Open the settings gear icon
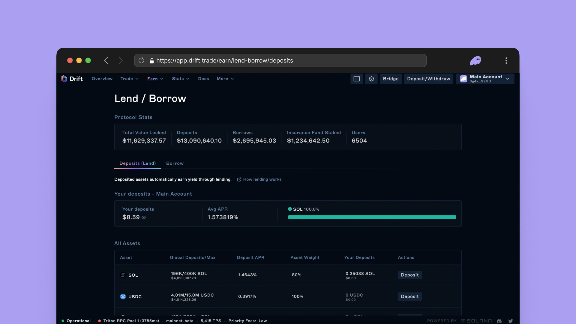This screenshot has height=324, width=576. pyautogui.click(x=371, y=79)
